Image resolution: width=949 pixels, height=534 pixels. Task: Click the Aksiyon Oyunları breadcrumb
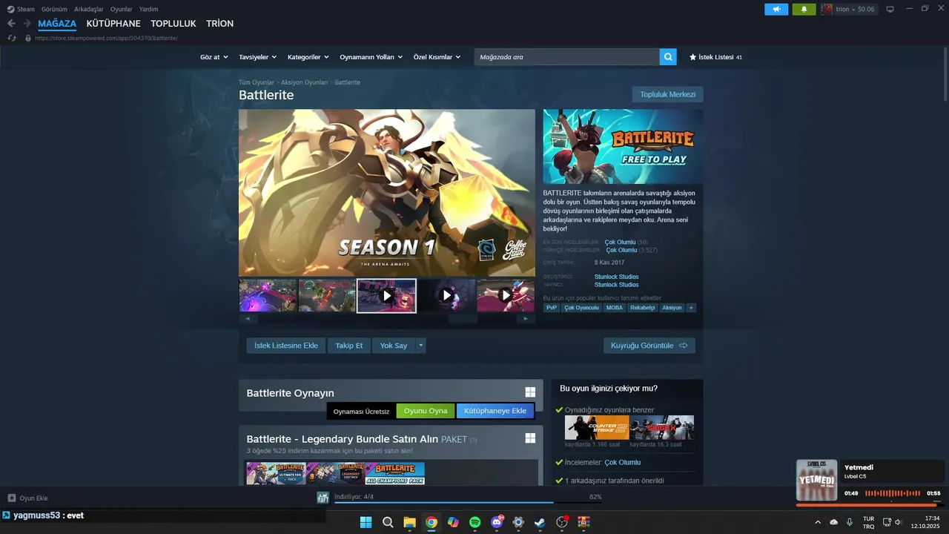click(x=304, y=82)
